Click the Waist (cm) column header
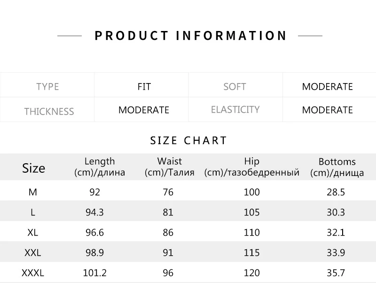376x283 pixels. (x=170, y=167)
